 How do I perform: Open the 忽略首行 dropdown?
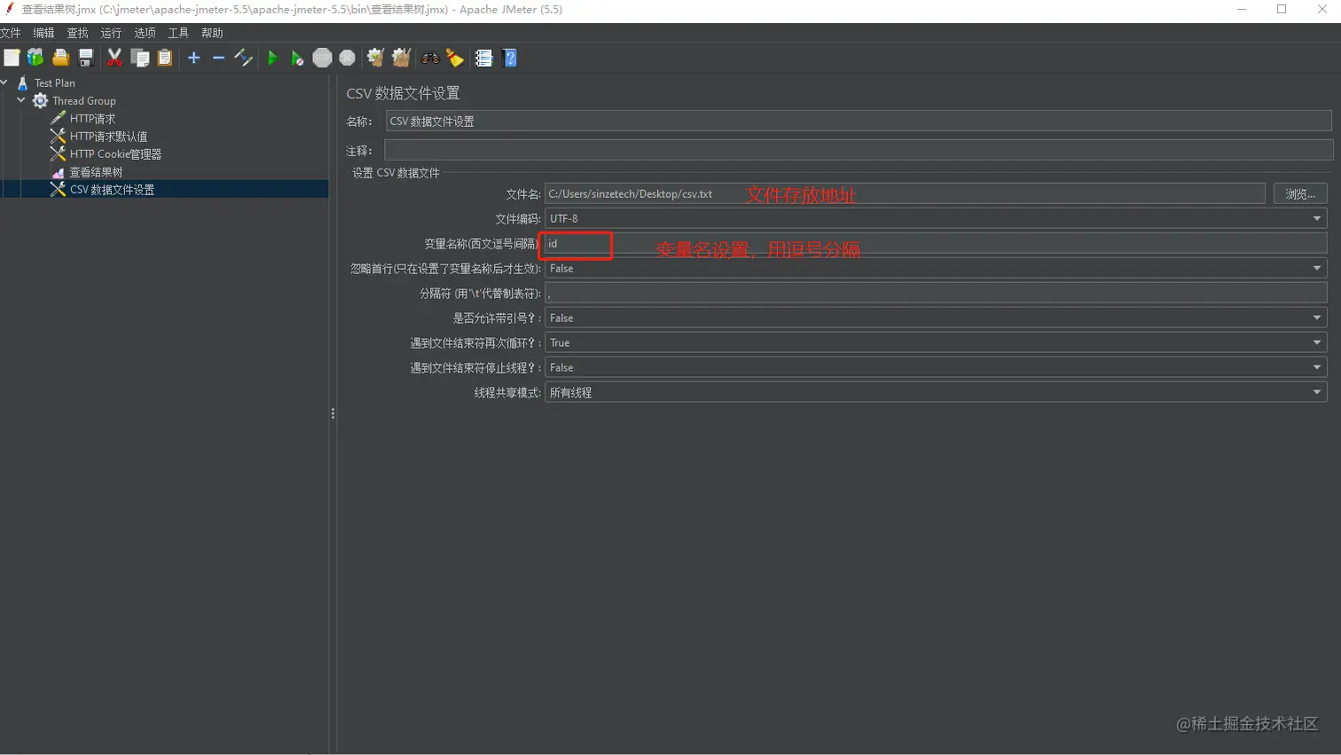click(x=936, y=268)
